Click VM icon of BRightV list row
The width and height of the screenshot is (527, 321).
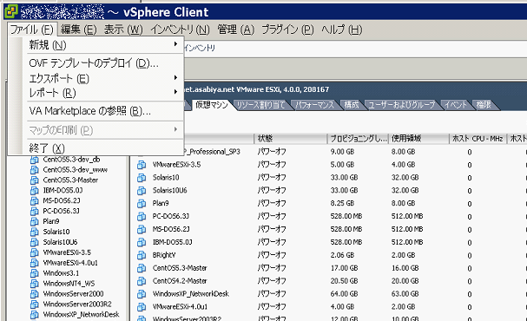pyautogui.click(x=142, y=256)
